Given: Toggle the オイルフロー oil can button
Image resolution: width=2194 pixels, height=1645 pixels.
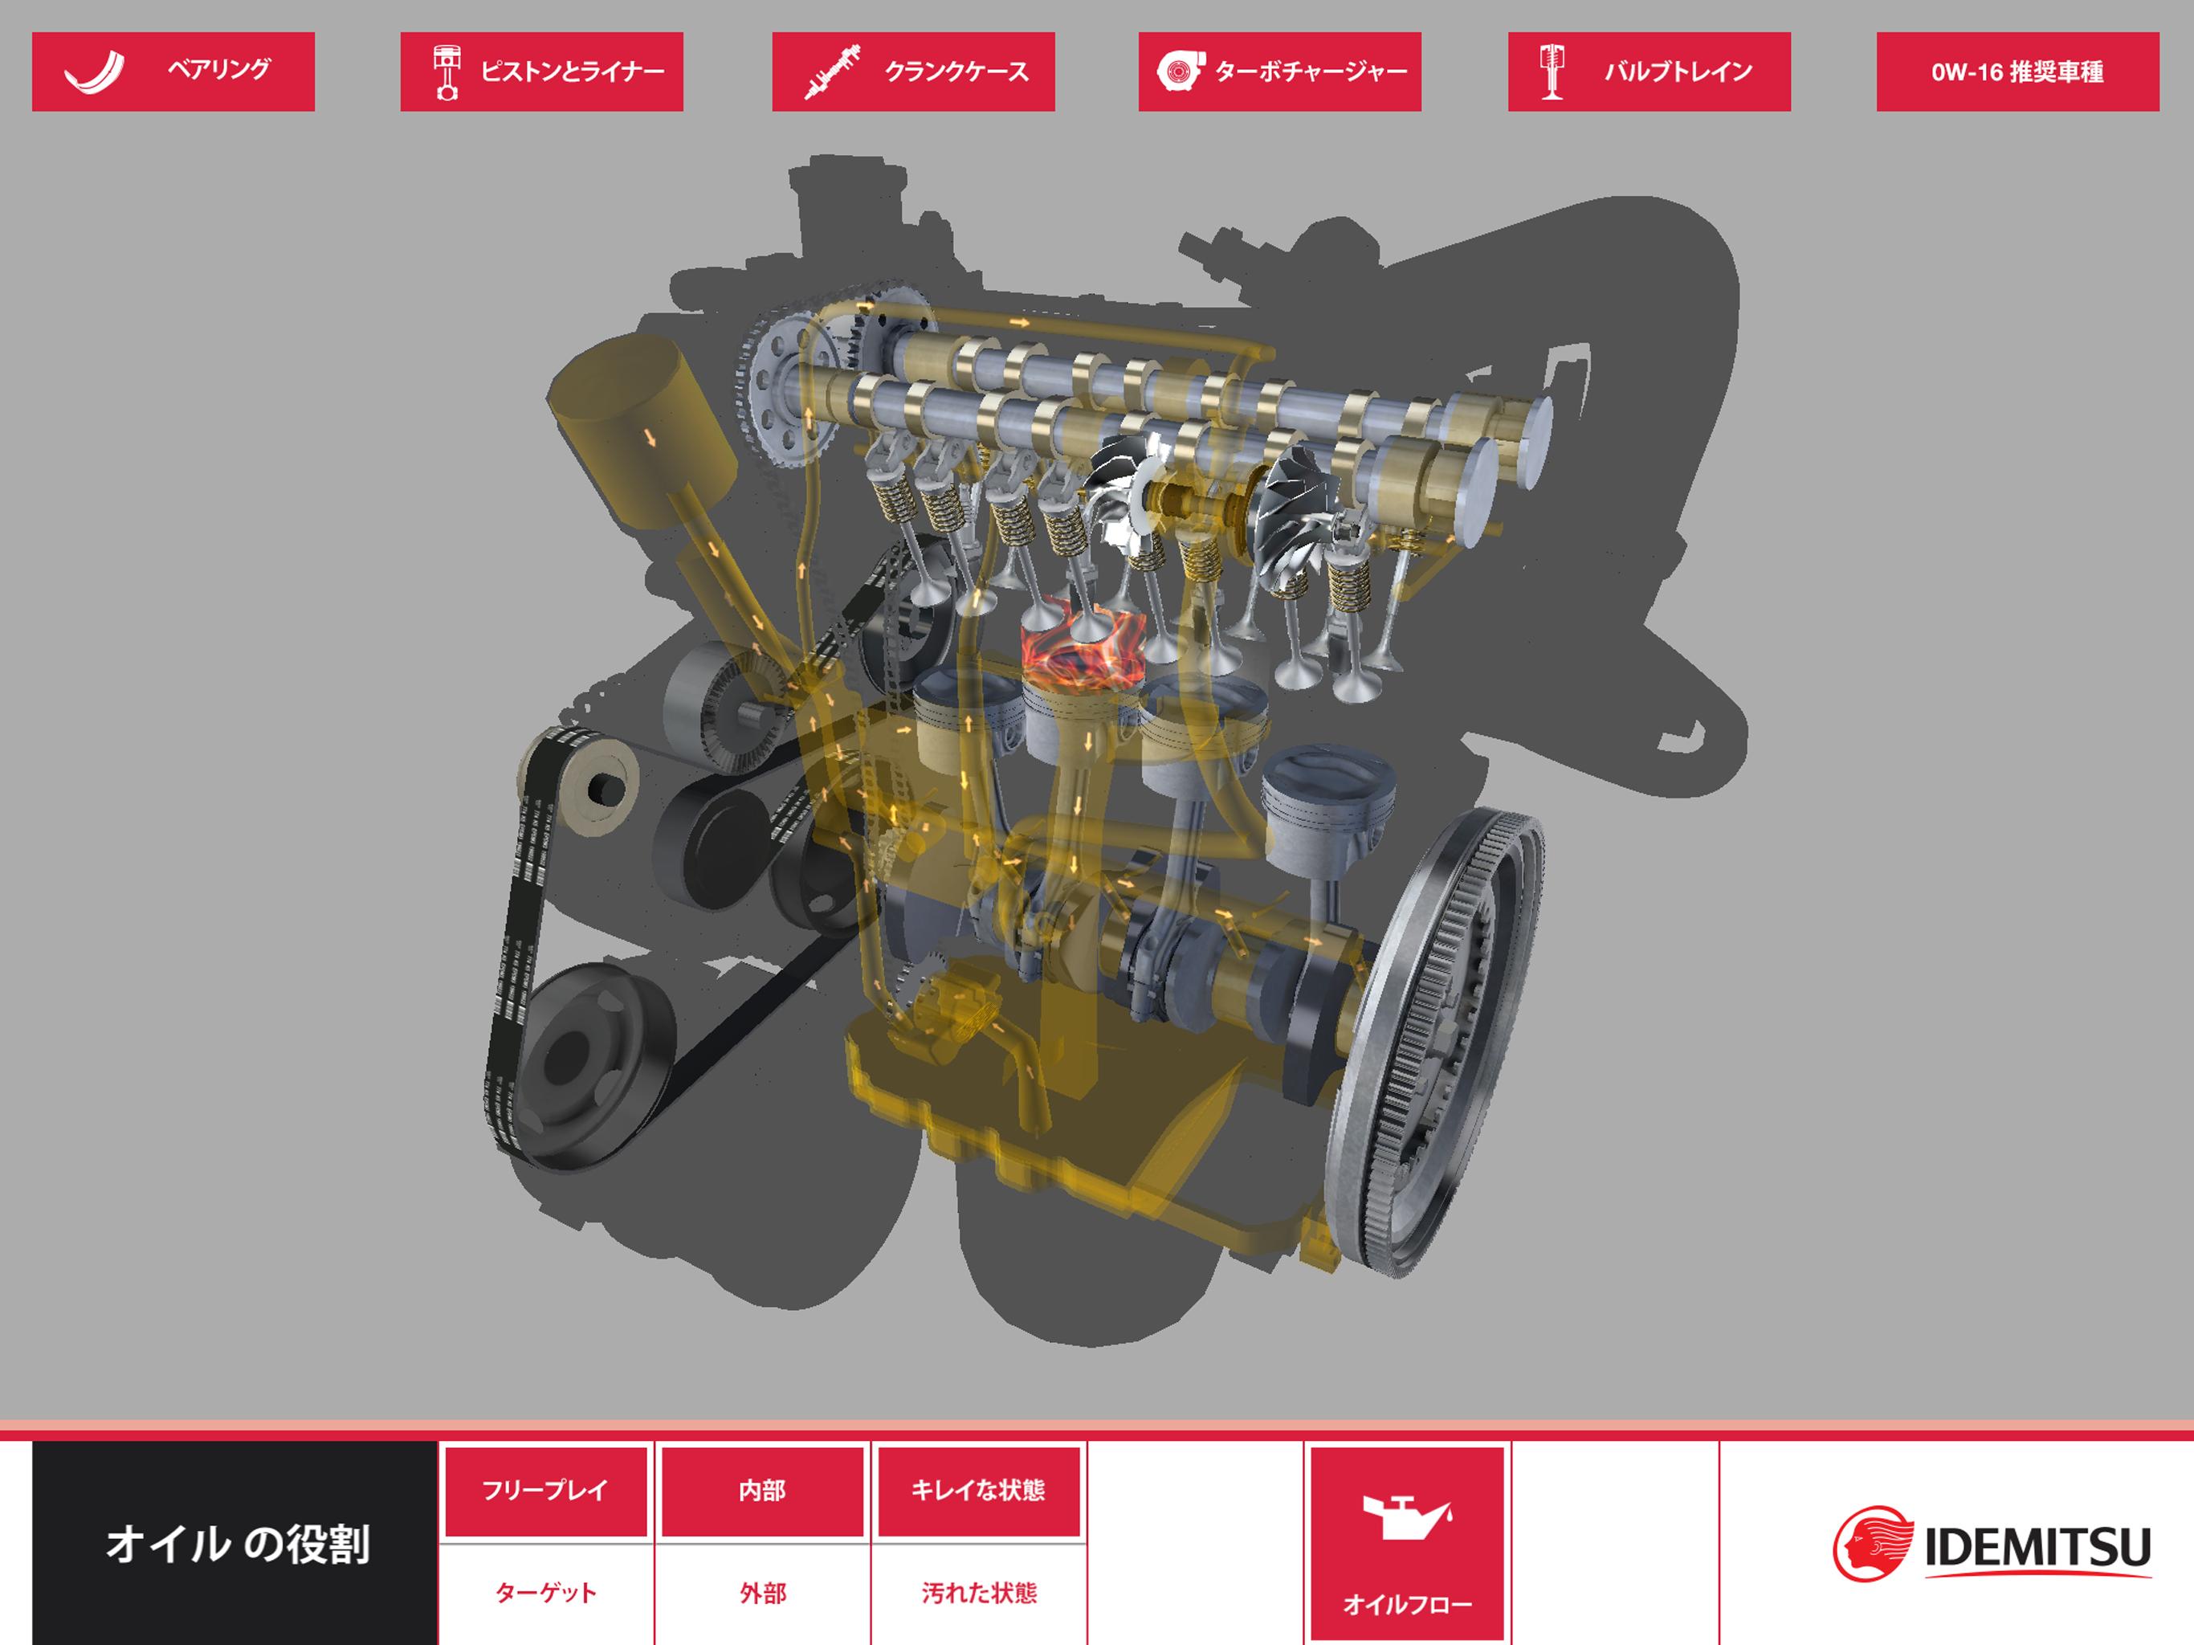Looking at the screenshot, I should point(1408,1544).
